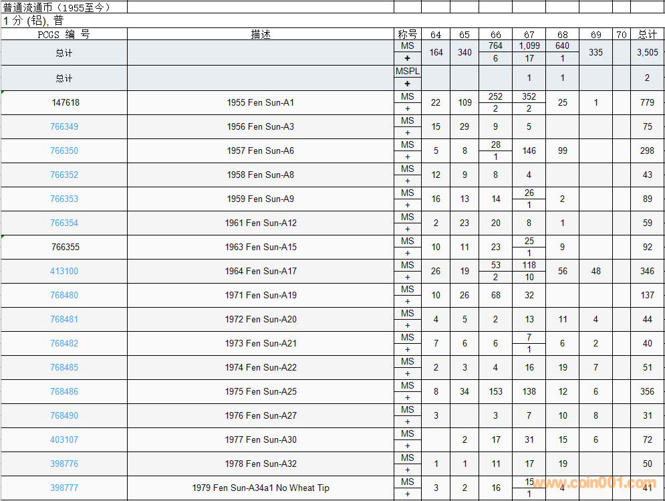Click link 768481 for 1972 Fen

point(64,320)
